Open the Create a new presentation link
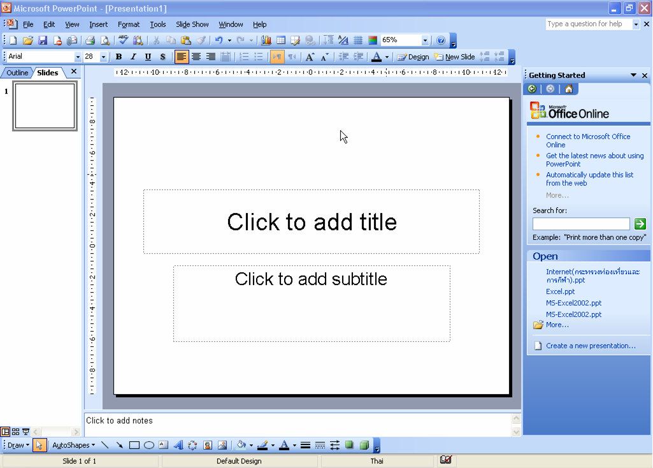 tap(591, 346)
